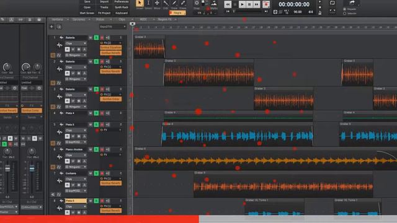Open the Region FX menu

click(x=167, y=19)
